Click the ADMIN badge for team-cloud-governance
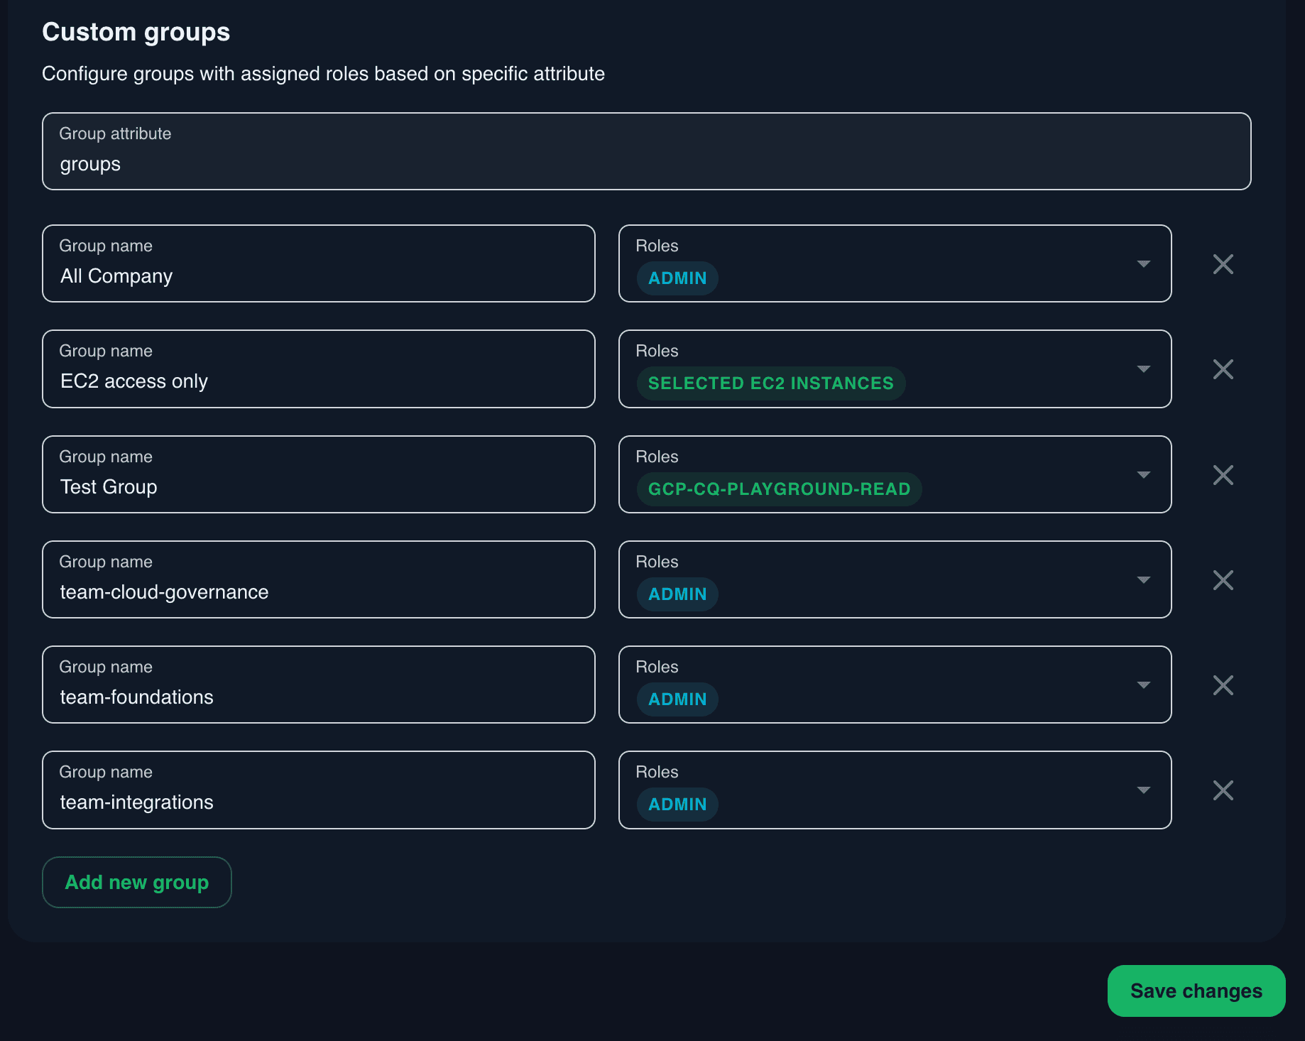Image resolution: width=1305 pixels, height=1041 pixels. point(676,594)
